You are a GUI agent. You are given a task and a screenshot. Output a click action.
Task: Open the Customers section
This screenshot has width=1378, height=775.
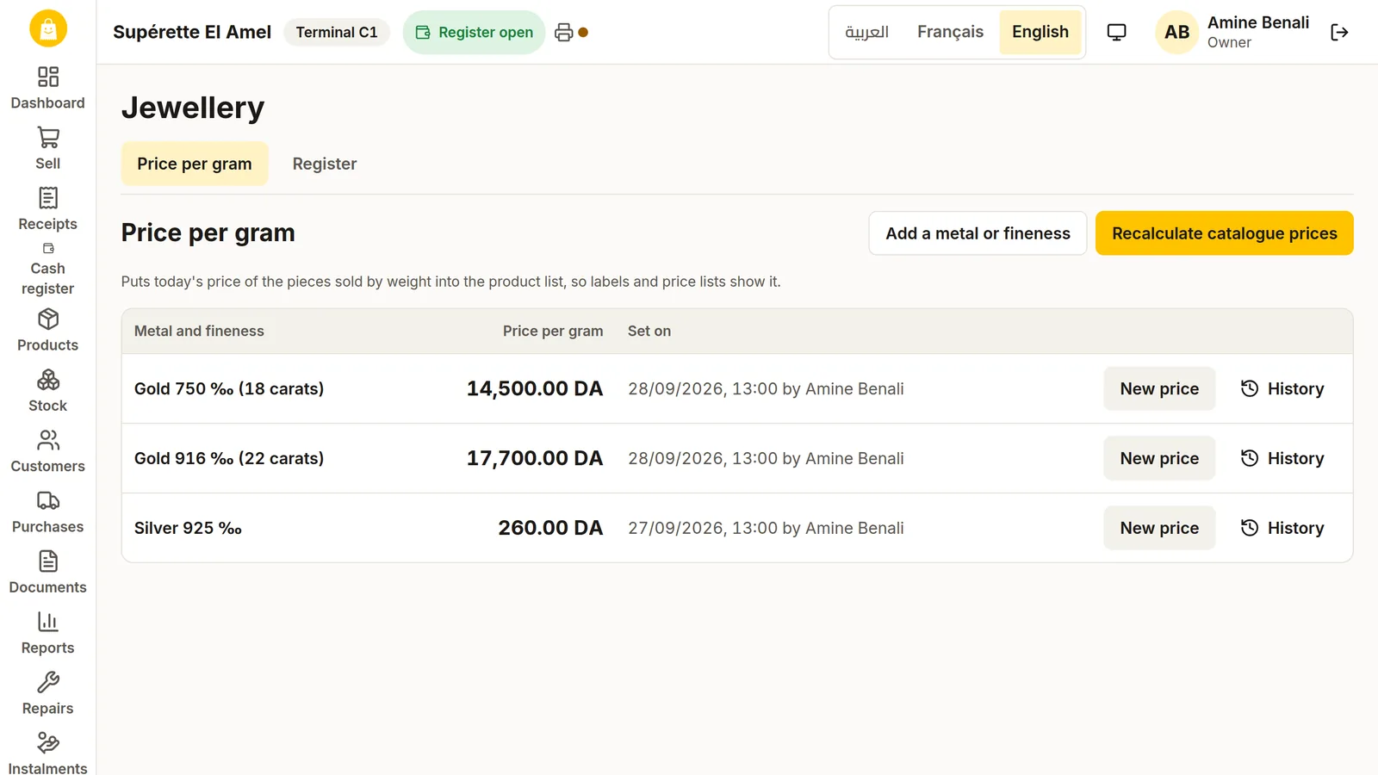[48, 452]
